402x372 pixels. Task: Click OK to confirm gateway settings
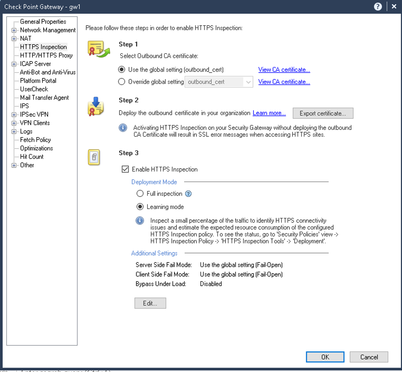tap(325, 357)
